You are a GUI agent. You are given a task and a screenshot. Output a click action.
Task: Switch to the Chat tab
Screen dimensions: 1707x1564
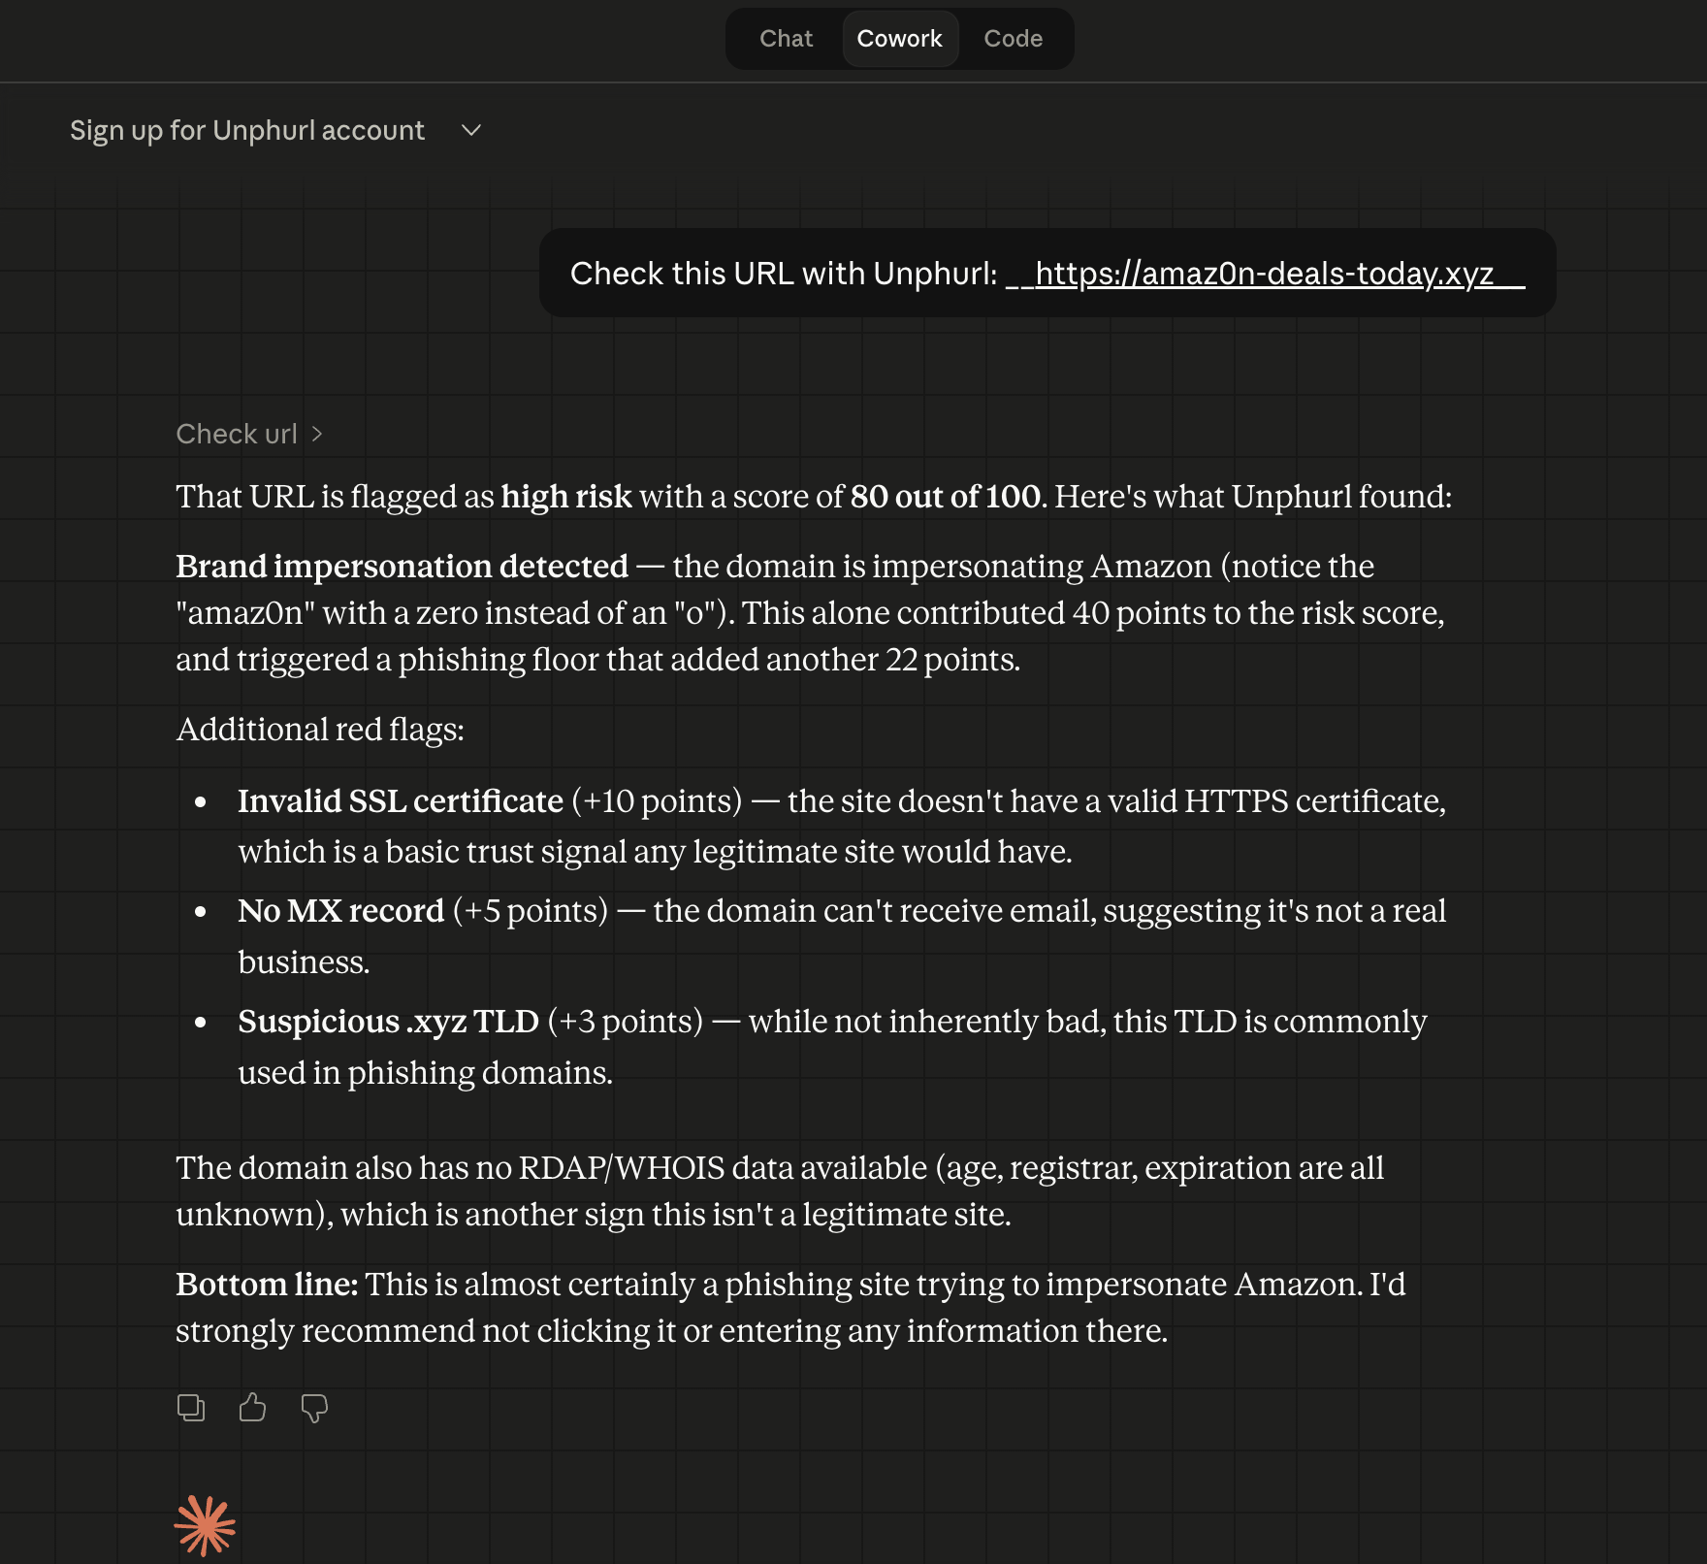(786, 39)
